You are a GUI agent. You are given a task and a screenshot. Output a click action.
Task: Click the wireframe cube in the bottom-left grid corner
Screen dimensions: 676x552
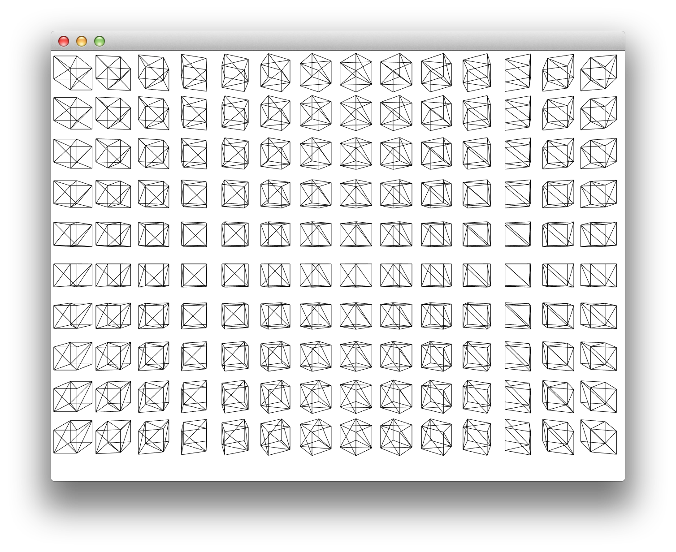click(73, 437)
